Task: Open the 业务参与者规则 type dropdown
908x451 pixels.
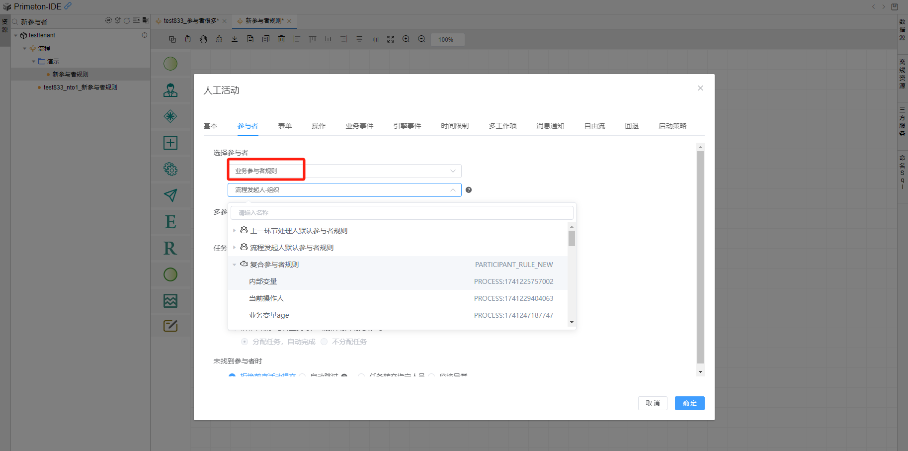Action: point(344,171)
